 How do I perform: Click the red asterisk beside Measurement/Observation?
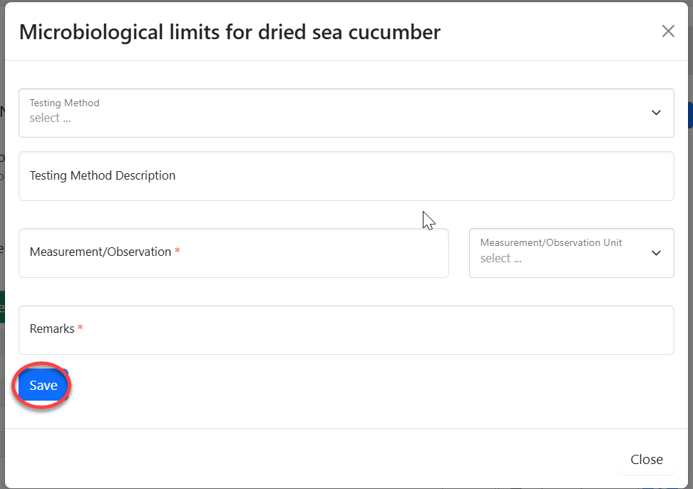(x=178, y=252)
